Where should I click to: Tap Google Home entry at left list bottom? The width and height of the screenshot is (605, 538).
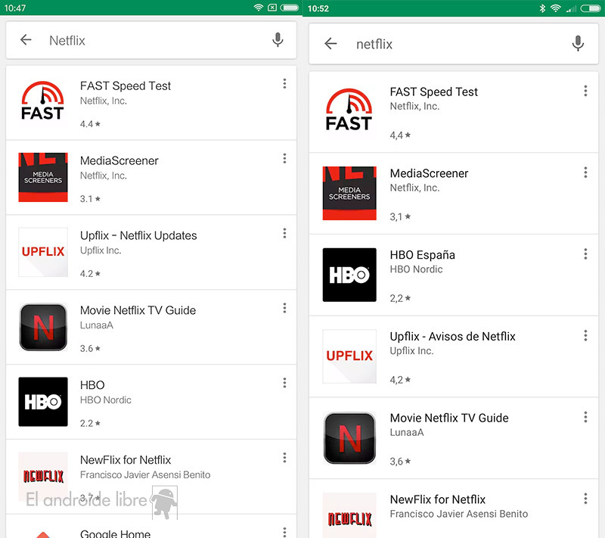(115, 533)
